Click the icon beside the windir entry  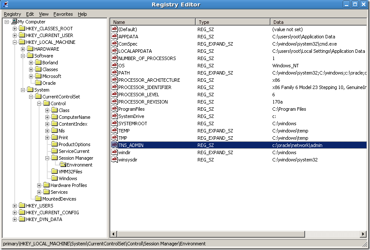[115, 152]
